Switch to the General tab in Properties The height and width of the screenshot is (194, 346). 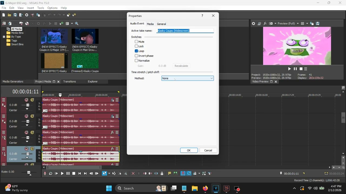[x=161, y=24]
